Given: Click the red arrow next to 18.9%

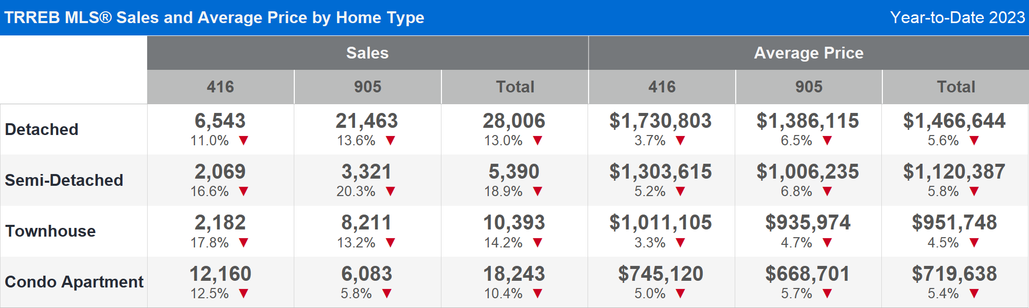Looking at the screenshot, I should pos(538,191).
